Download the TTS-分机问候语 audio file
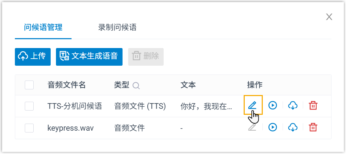Image resolution: width=346 pixels, height=154 pixels. [293, 105]
